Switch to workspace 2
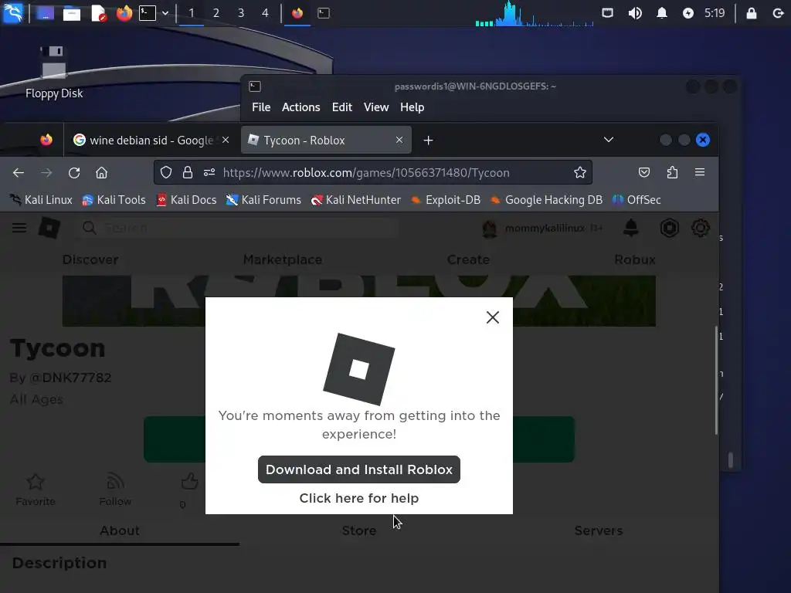The height and width of the screenshot is (593, 791). [216, 13]
